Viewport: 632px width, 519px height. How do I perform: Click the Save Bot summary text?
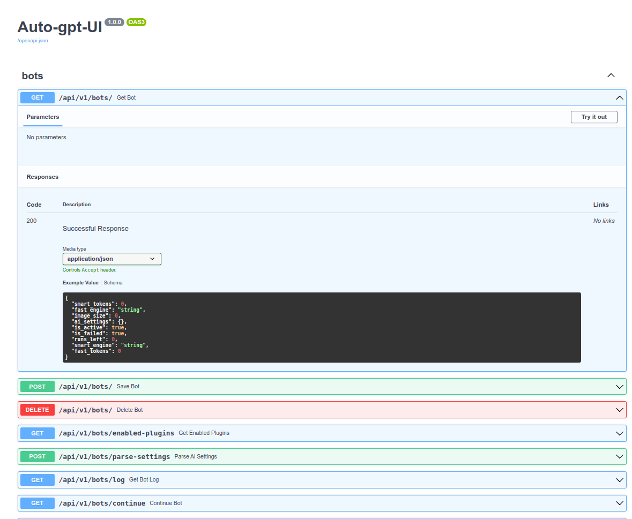click(x=128, y=387)
